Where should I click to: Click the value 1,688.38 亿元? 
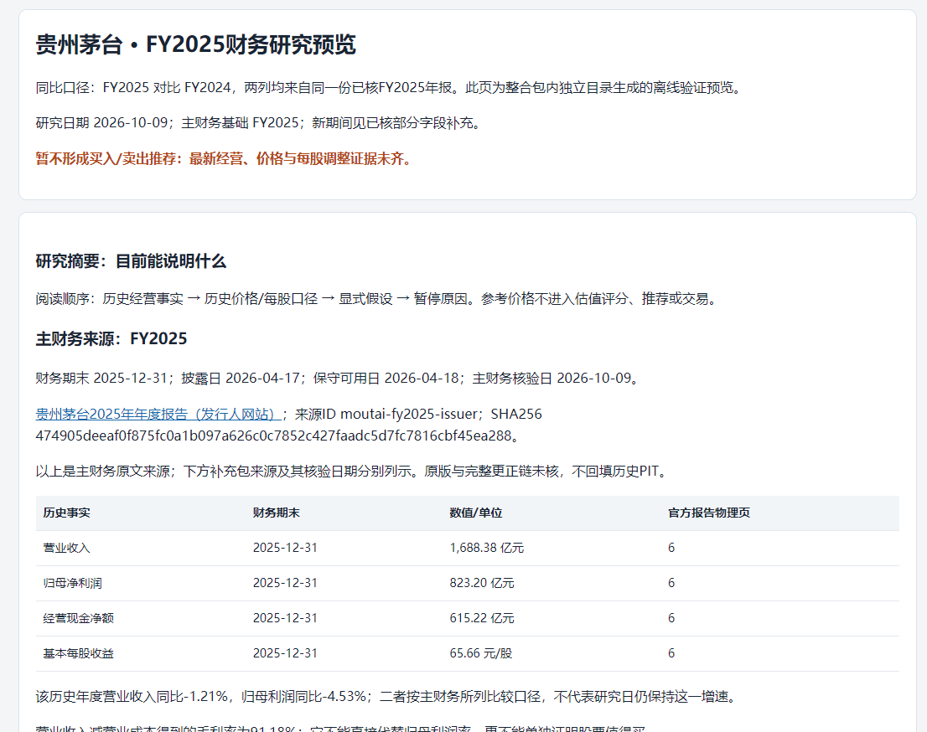click(x=487, y=549)
